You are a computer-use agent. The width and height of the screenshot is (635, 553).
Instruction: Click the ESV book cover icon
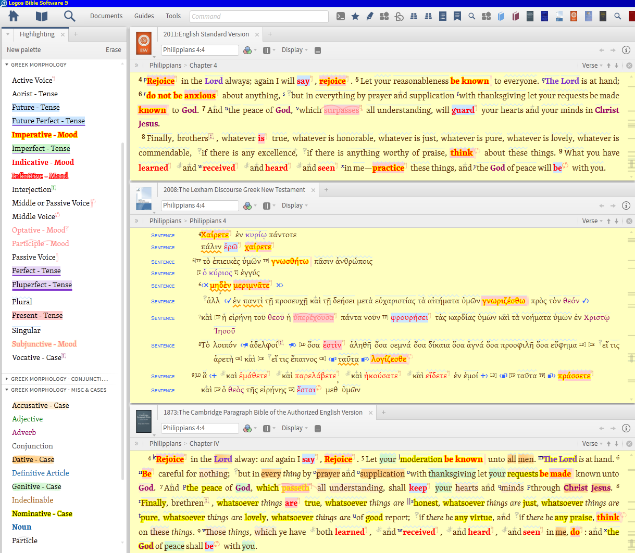pyautogui.click(x=144, y=44)
